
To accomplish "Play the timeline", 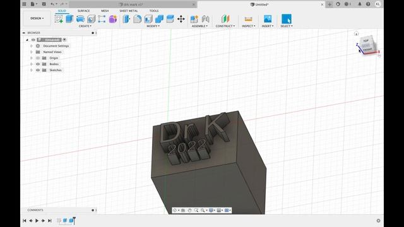I will pyautogui.click(x=37, y=221).
